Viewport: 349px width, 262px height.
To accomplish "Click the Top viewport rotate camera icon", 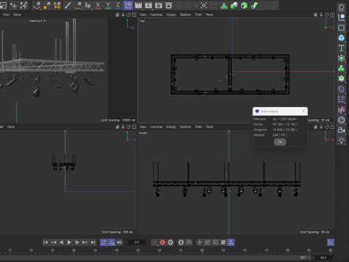I will click(326, 15).
